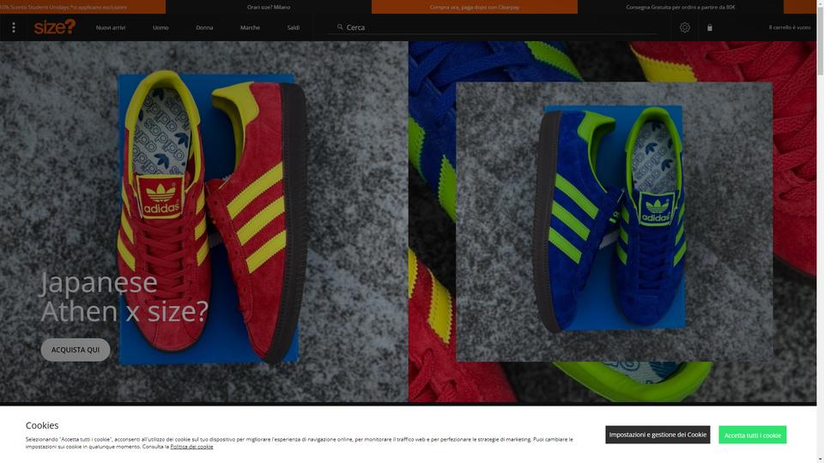Open the three-dot menu icon
This screenshot has width=824, height=463.
point(14,27)
